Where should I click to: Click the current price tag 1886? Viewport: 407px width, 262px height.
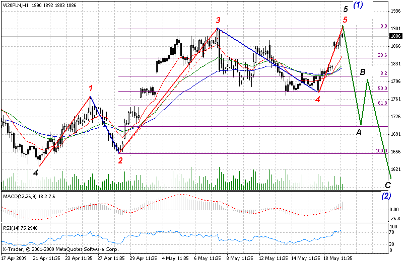point(396,36)
